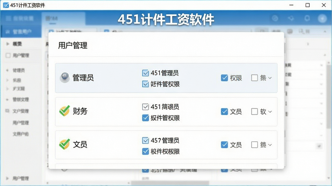Uncheck the 权限 checkbox in 管理员 row
The image size is (332, 186).
coord(224,78)
